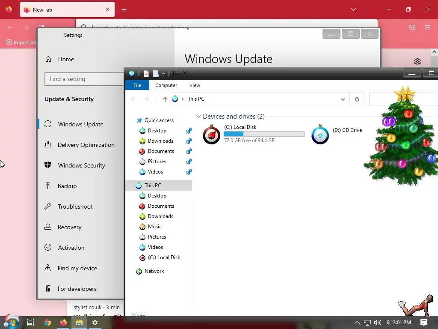Open the Start menu orb
Viewport: 438px width, 329px height.
pos(11,322)
